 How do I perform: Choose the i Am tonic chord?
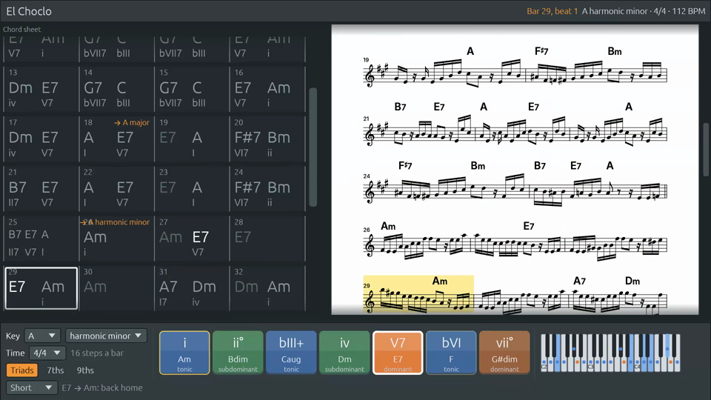coord(184,353)
